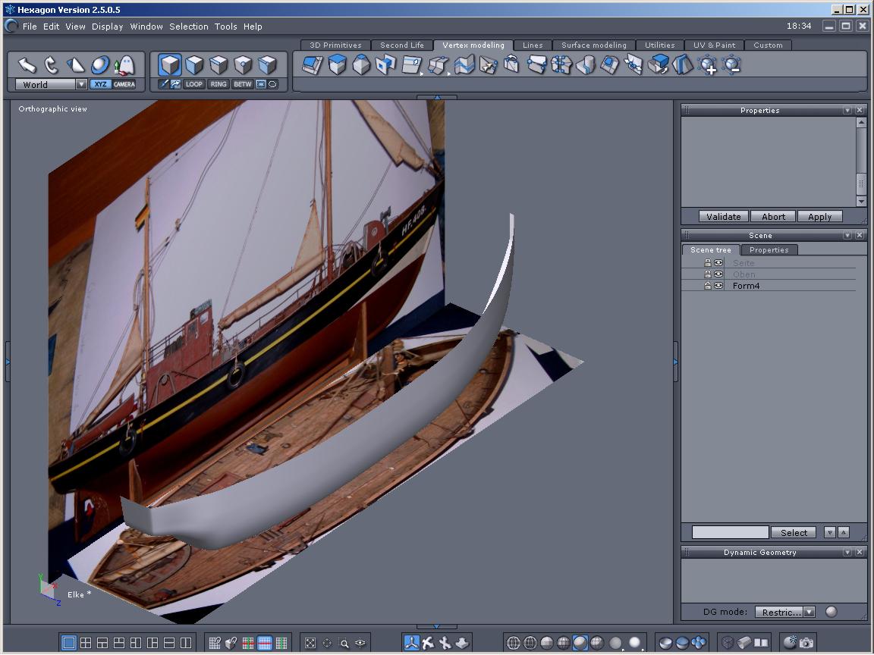Image resolution: width=874 pixels, height=655 pixels.
Task: Click up arrow beside Select button
Action: [x=844, y=532]
